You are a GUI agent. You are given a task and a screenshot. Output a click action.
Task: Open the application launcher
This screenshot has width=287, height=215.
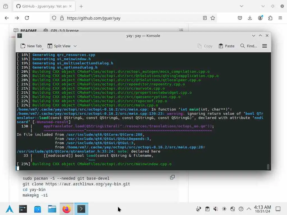tap(9, 209)
